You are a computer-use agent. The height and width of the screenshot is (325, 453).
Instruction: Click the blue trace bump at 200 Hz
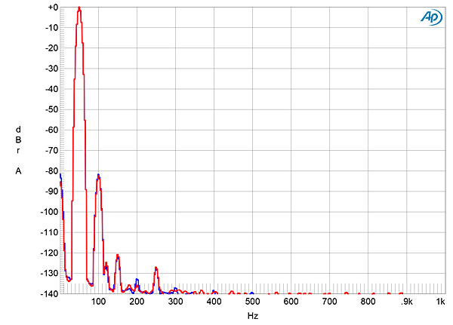[137, 281]
